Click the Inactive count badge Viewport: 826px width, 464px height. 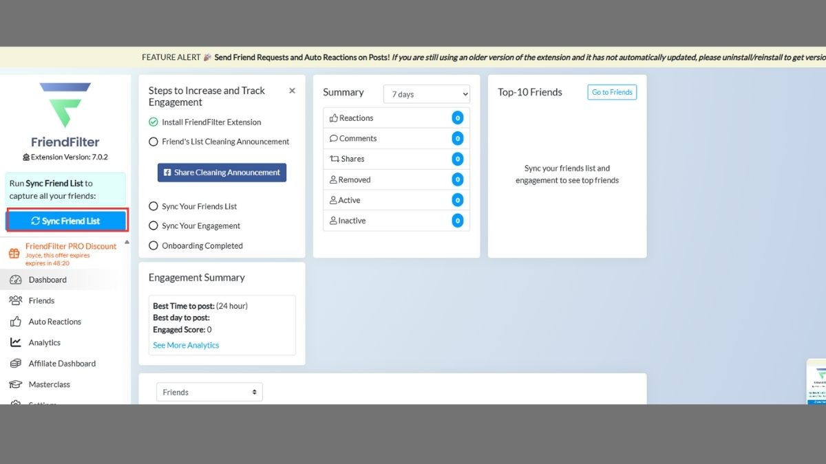coord(458,221)
